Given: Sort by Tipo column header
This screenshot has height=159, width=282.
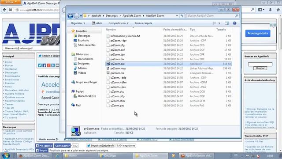Looking at the screenshot, I should click(193, 30).
